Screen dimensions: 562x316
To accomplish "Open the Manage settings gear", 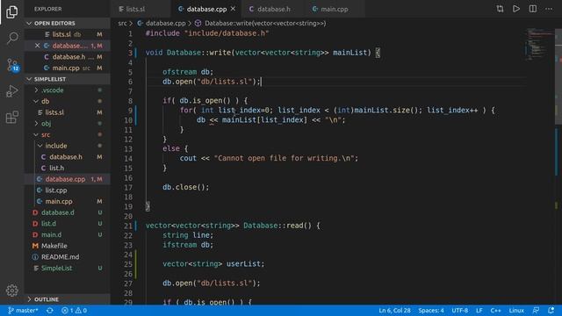I will point(11,291).
